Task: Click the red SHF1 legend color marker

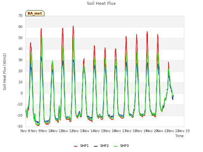Action: 75,146
